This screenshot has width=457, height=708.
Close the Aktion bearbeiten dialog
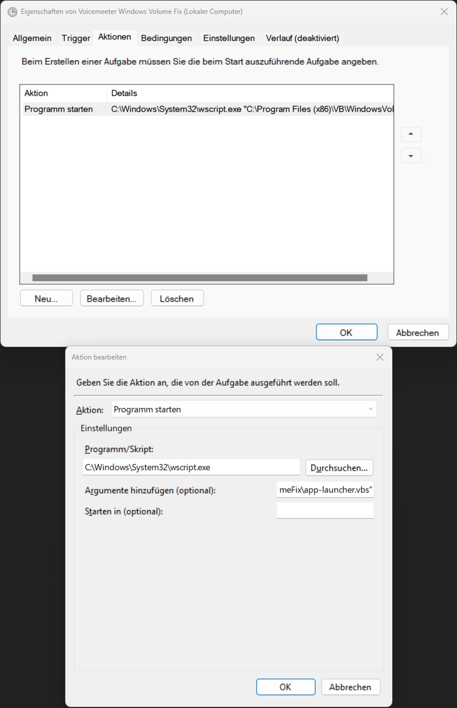(x=379, y=357)
